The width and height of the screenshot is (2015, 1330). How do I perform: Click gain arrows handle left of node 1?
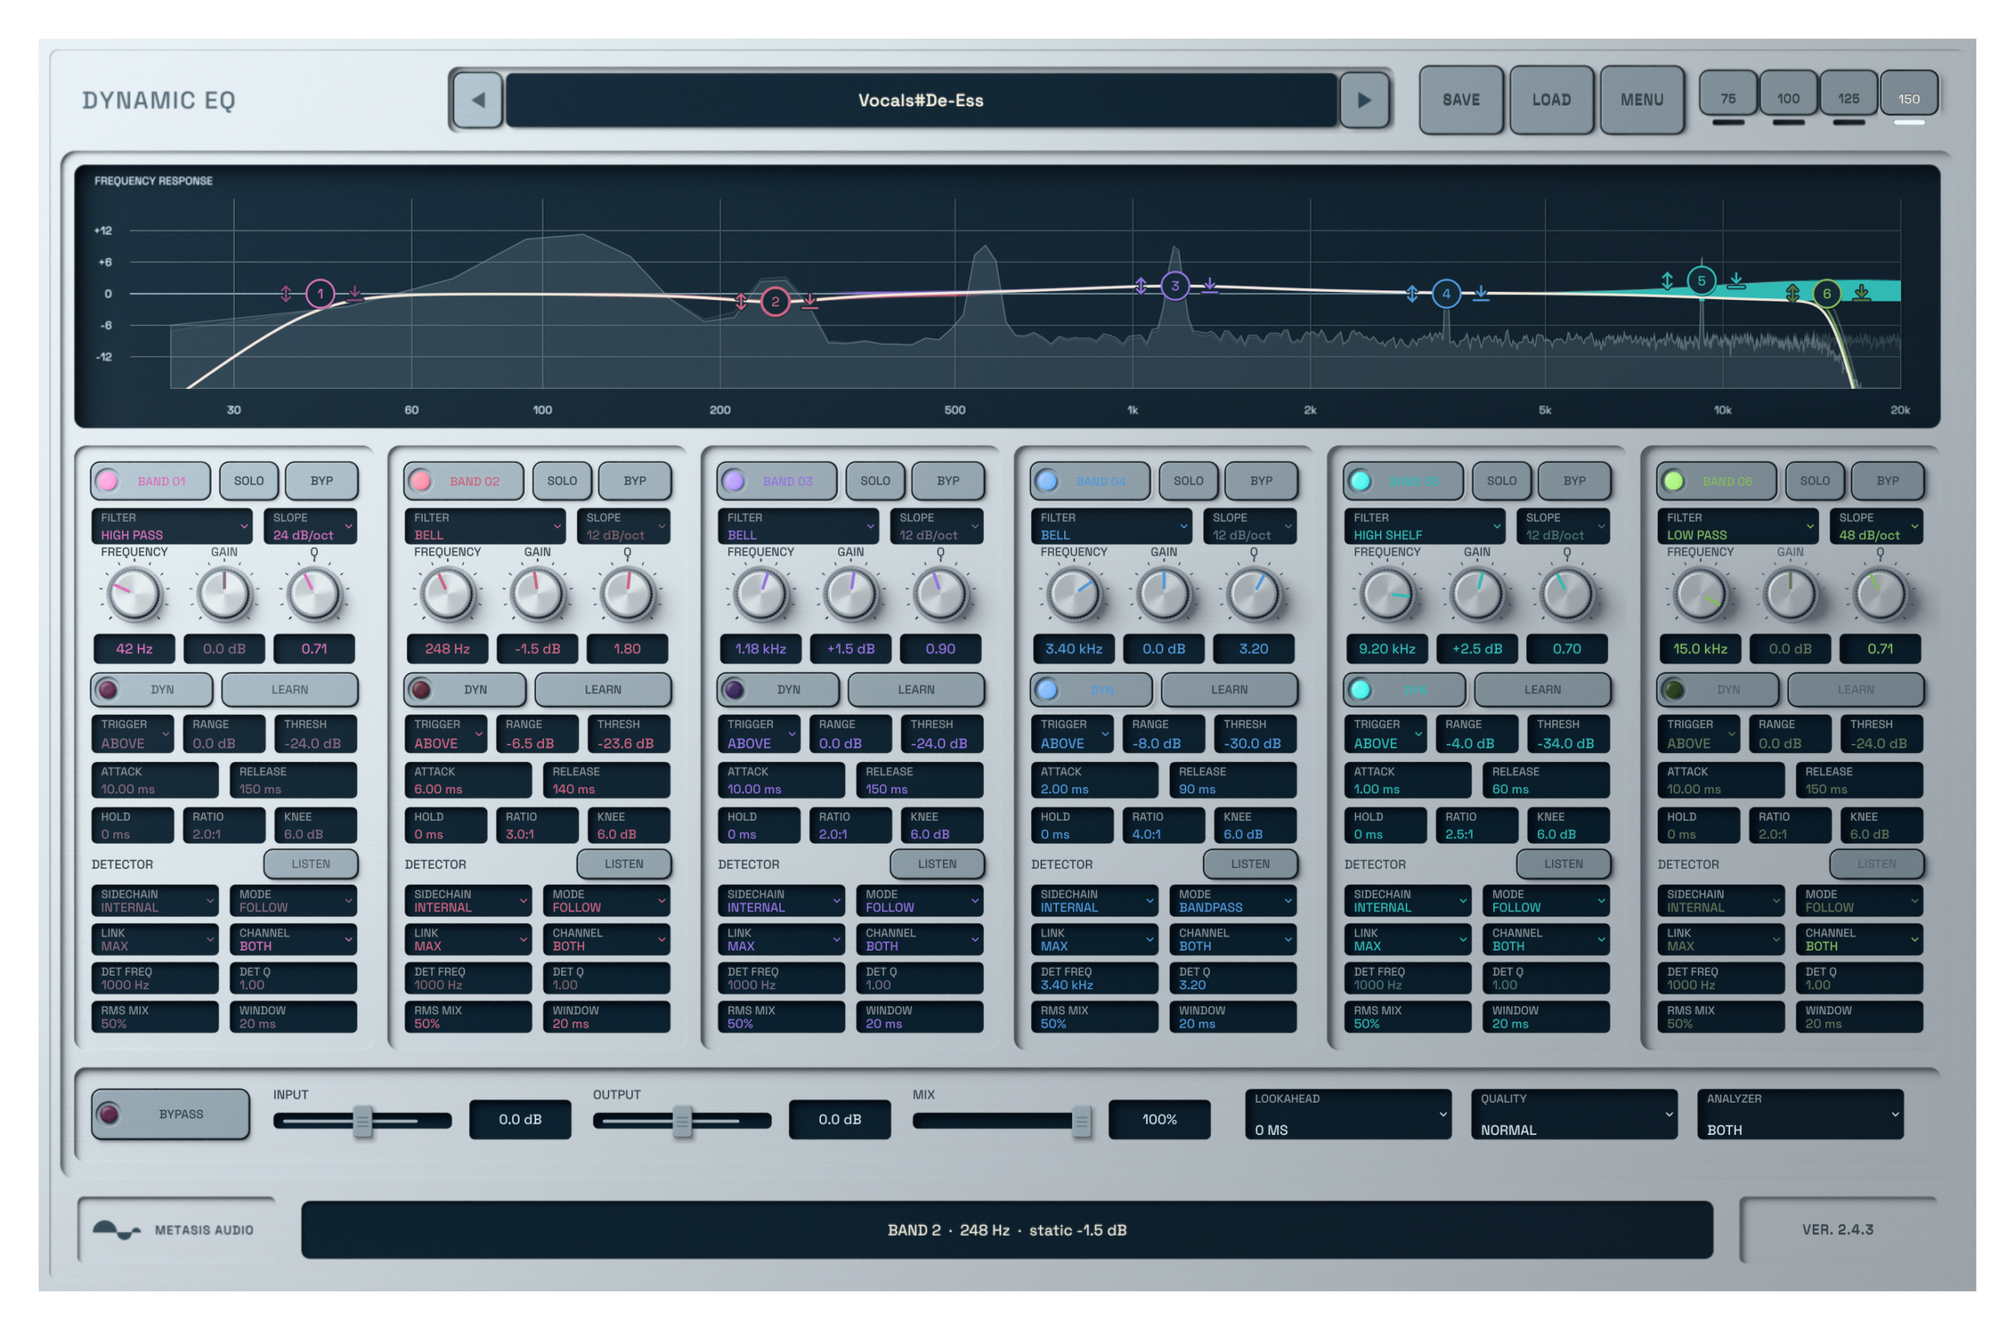pos(286,294)
